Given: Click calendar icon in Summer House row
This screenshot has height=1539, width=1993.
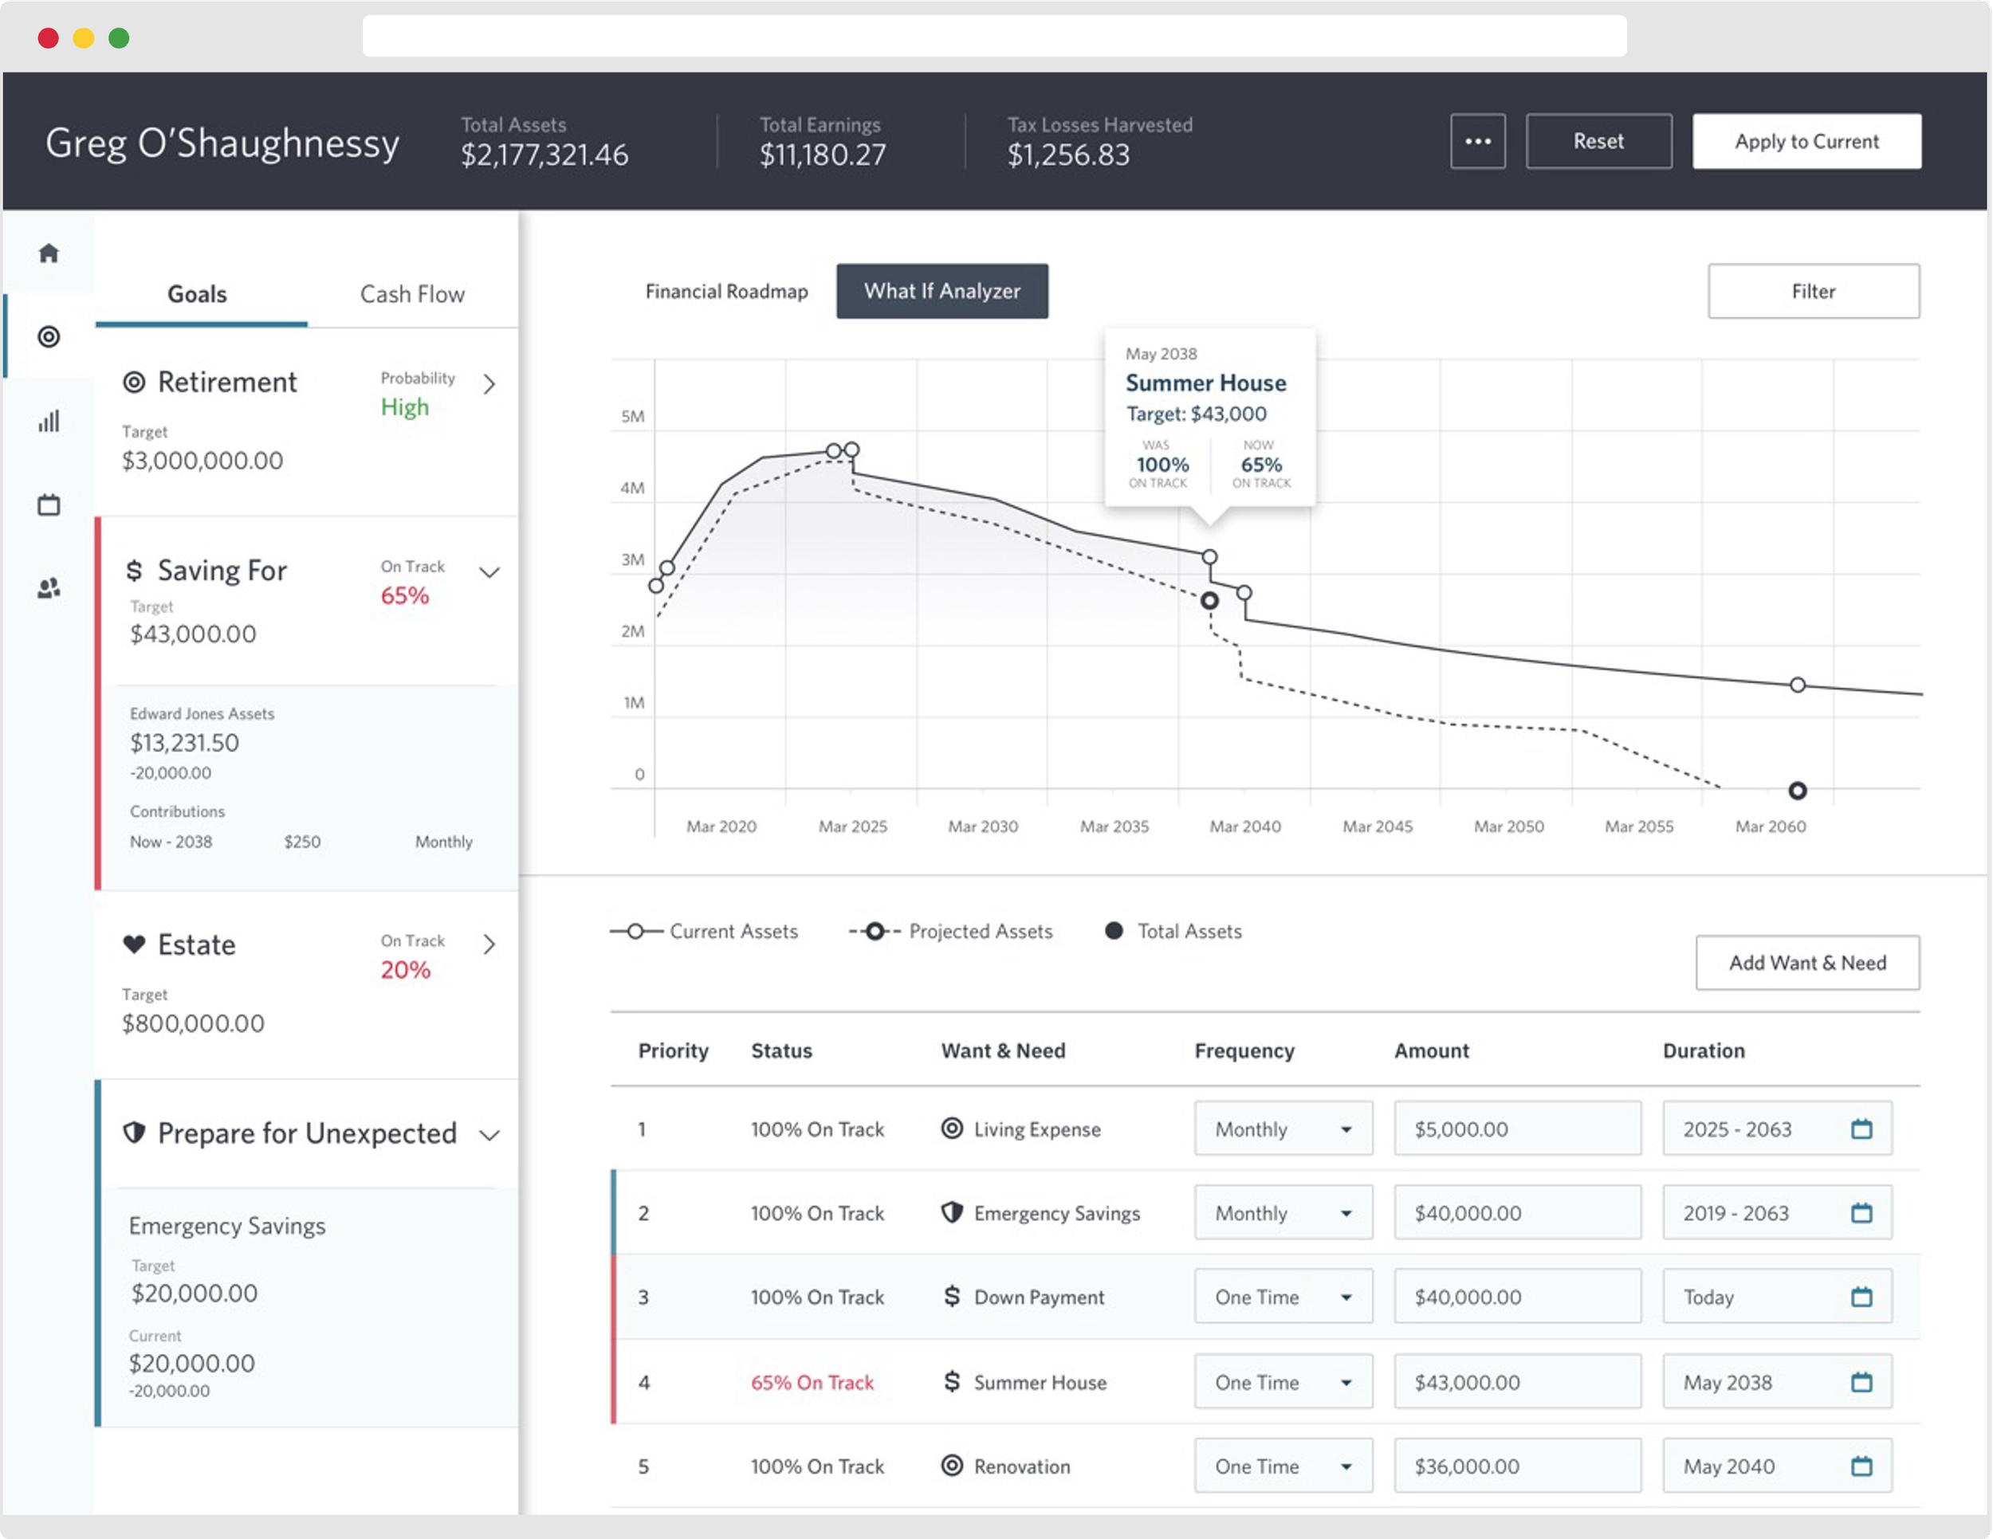Looking at the screenshot, I should point(1861,1382).
